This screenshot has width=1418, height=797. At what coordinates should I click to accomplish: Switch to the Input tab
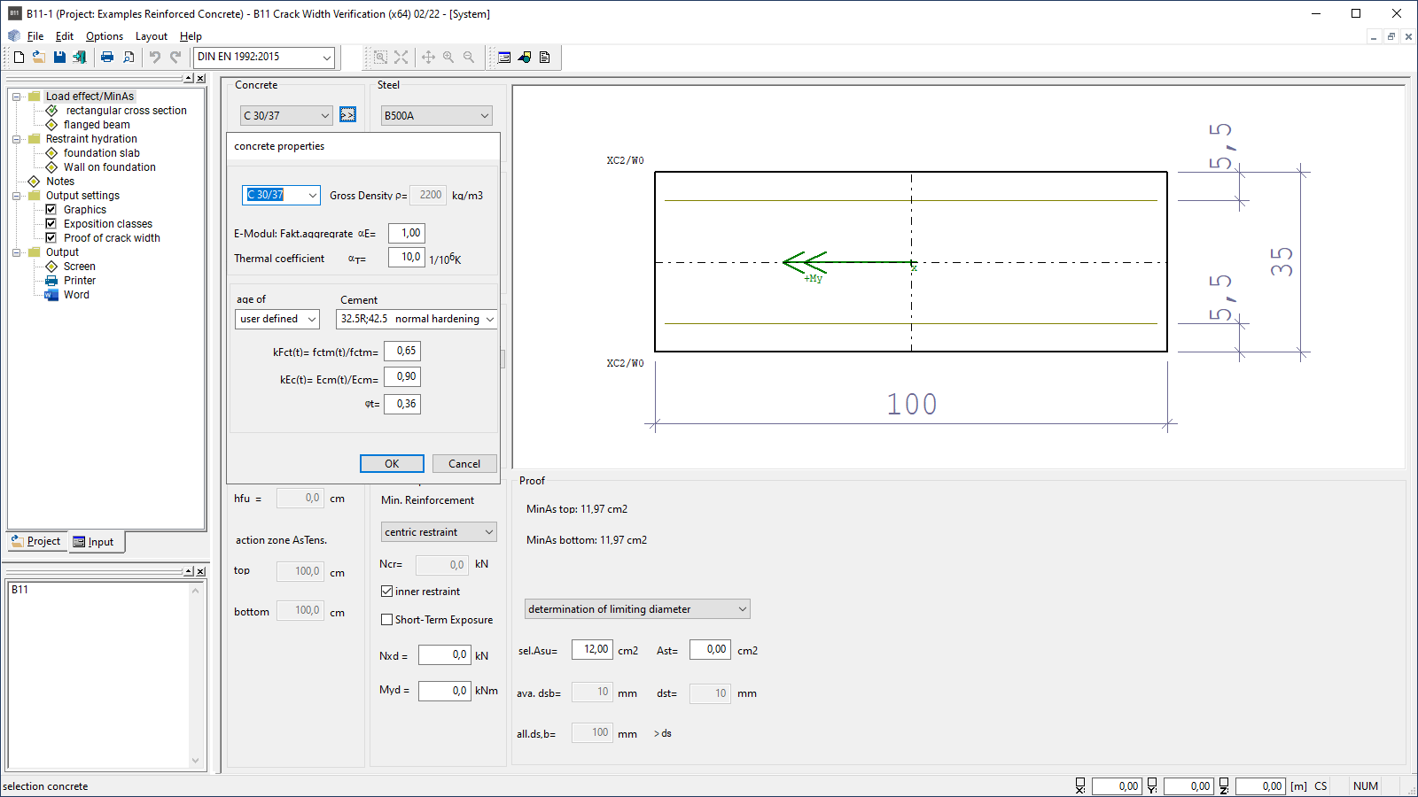click(95, 542)
